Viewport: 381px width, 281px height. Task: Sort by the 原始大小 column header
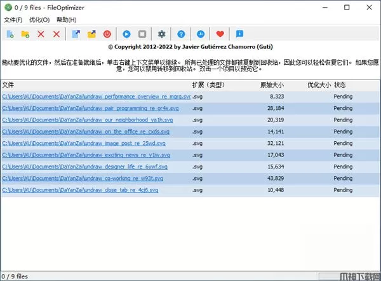pos(272,85)
